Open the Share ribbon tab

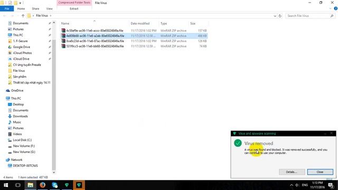(35, 8)
